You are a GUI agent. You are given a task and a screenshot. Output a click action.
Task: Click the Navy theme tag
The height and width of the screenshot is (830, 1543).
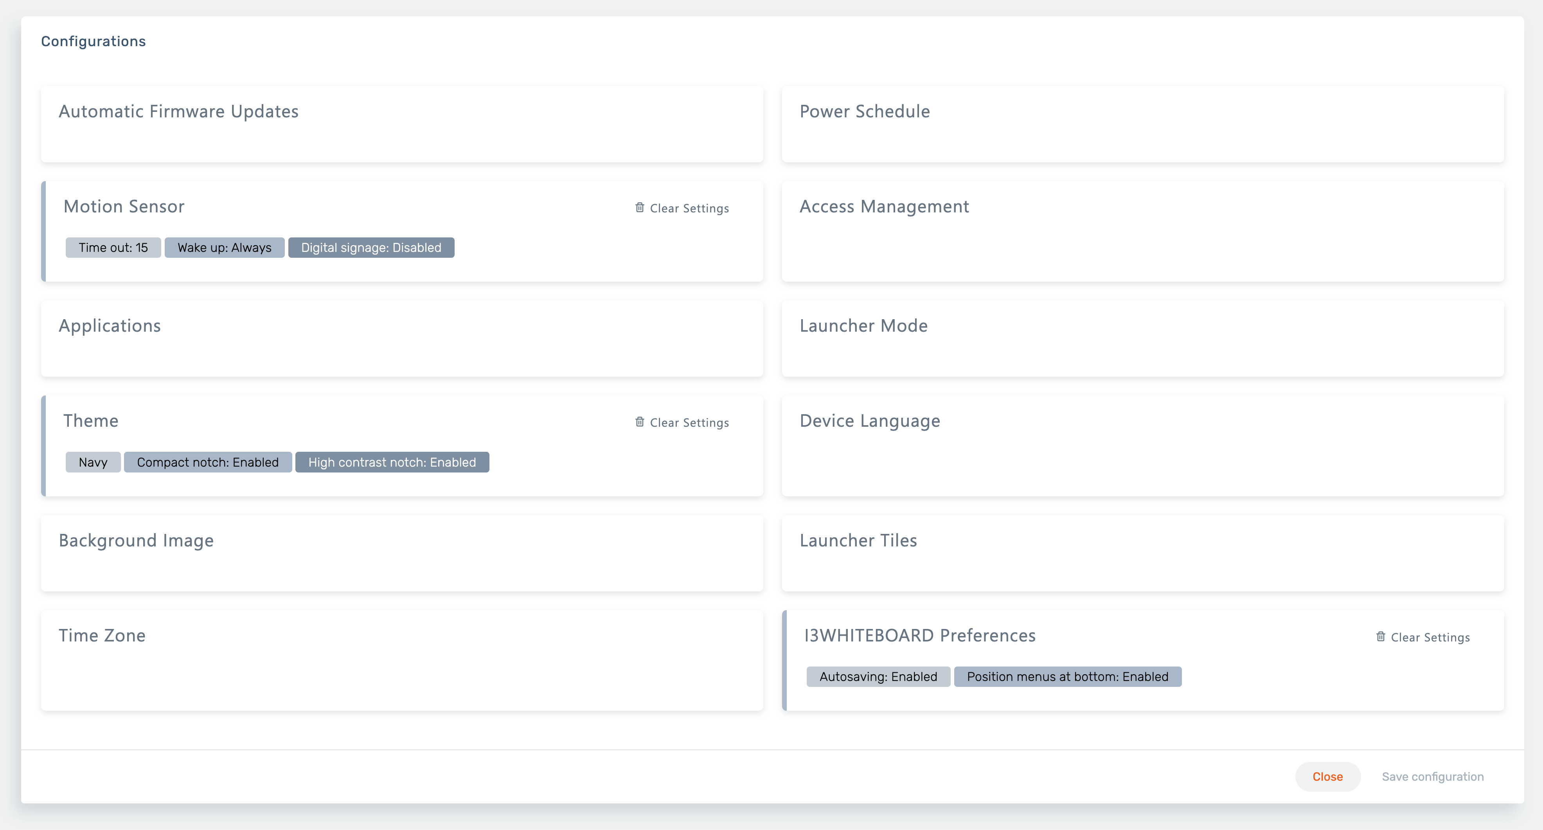point(93,462)
